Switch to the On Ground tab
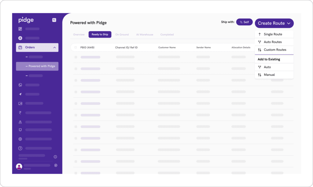313x187 pixels. pos(122,35)
